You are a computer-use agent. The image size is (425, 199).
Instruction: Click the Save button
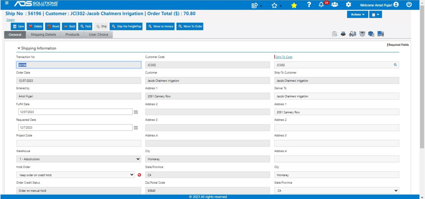coord(18,26)
